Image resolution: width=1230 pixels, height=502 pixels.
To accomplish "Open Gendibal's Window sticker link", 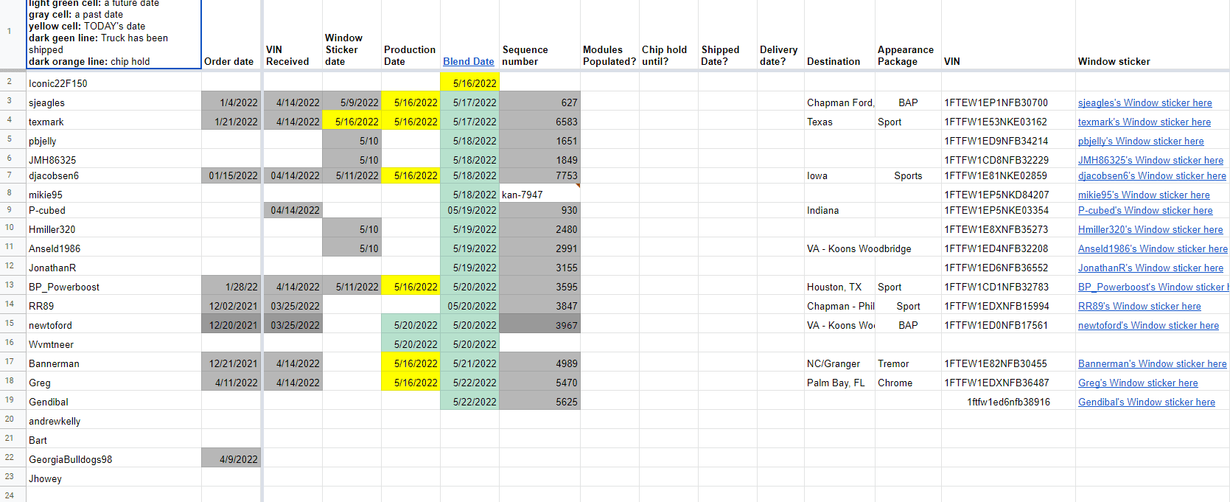I will click(x=1146, y=402).
